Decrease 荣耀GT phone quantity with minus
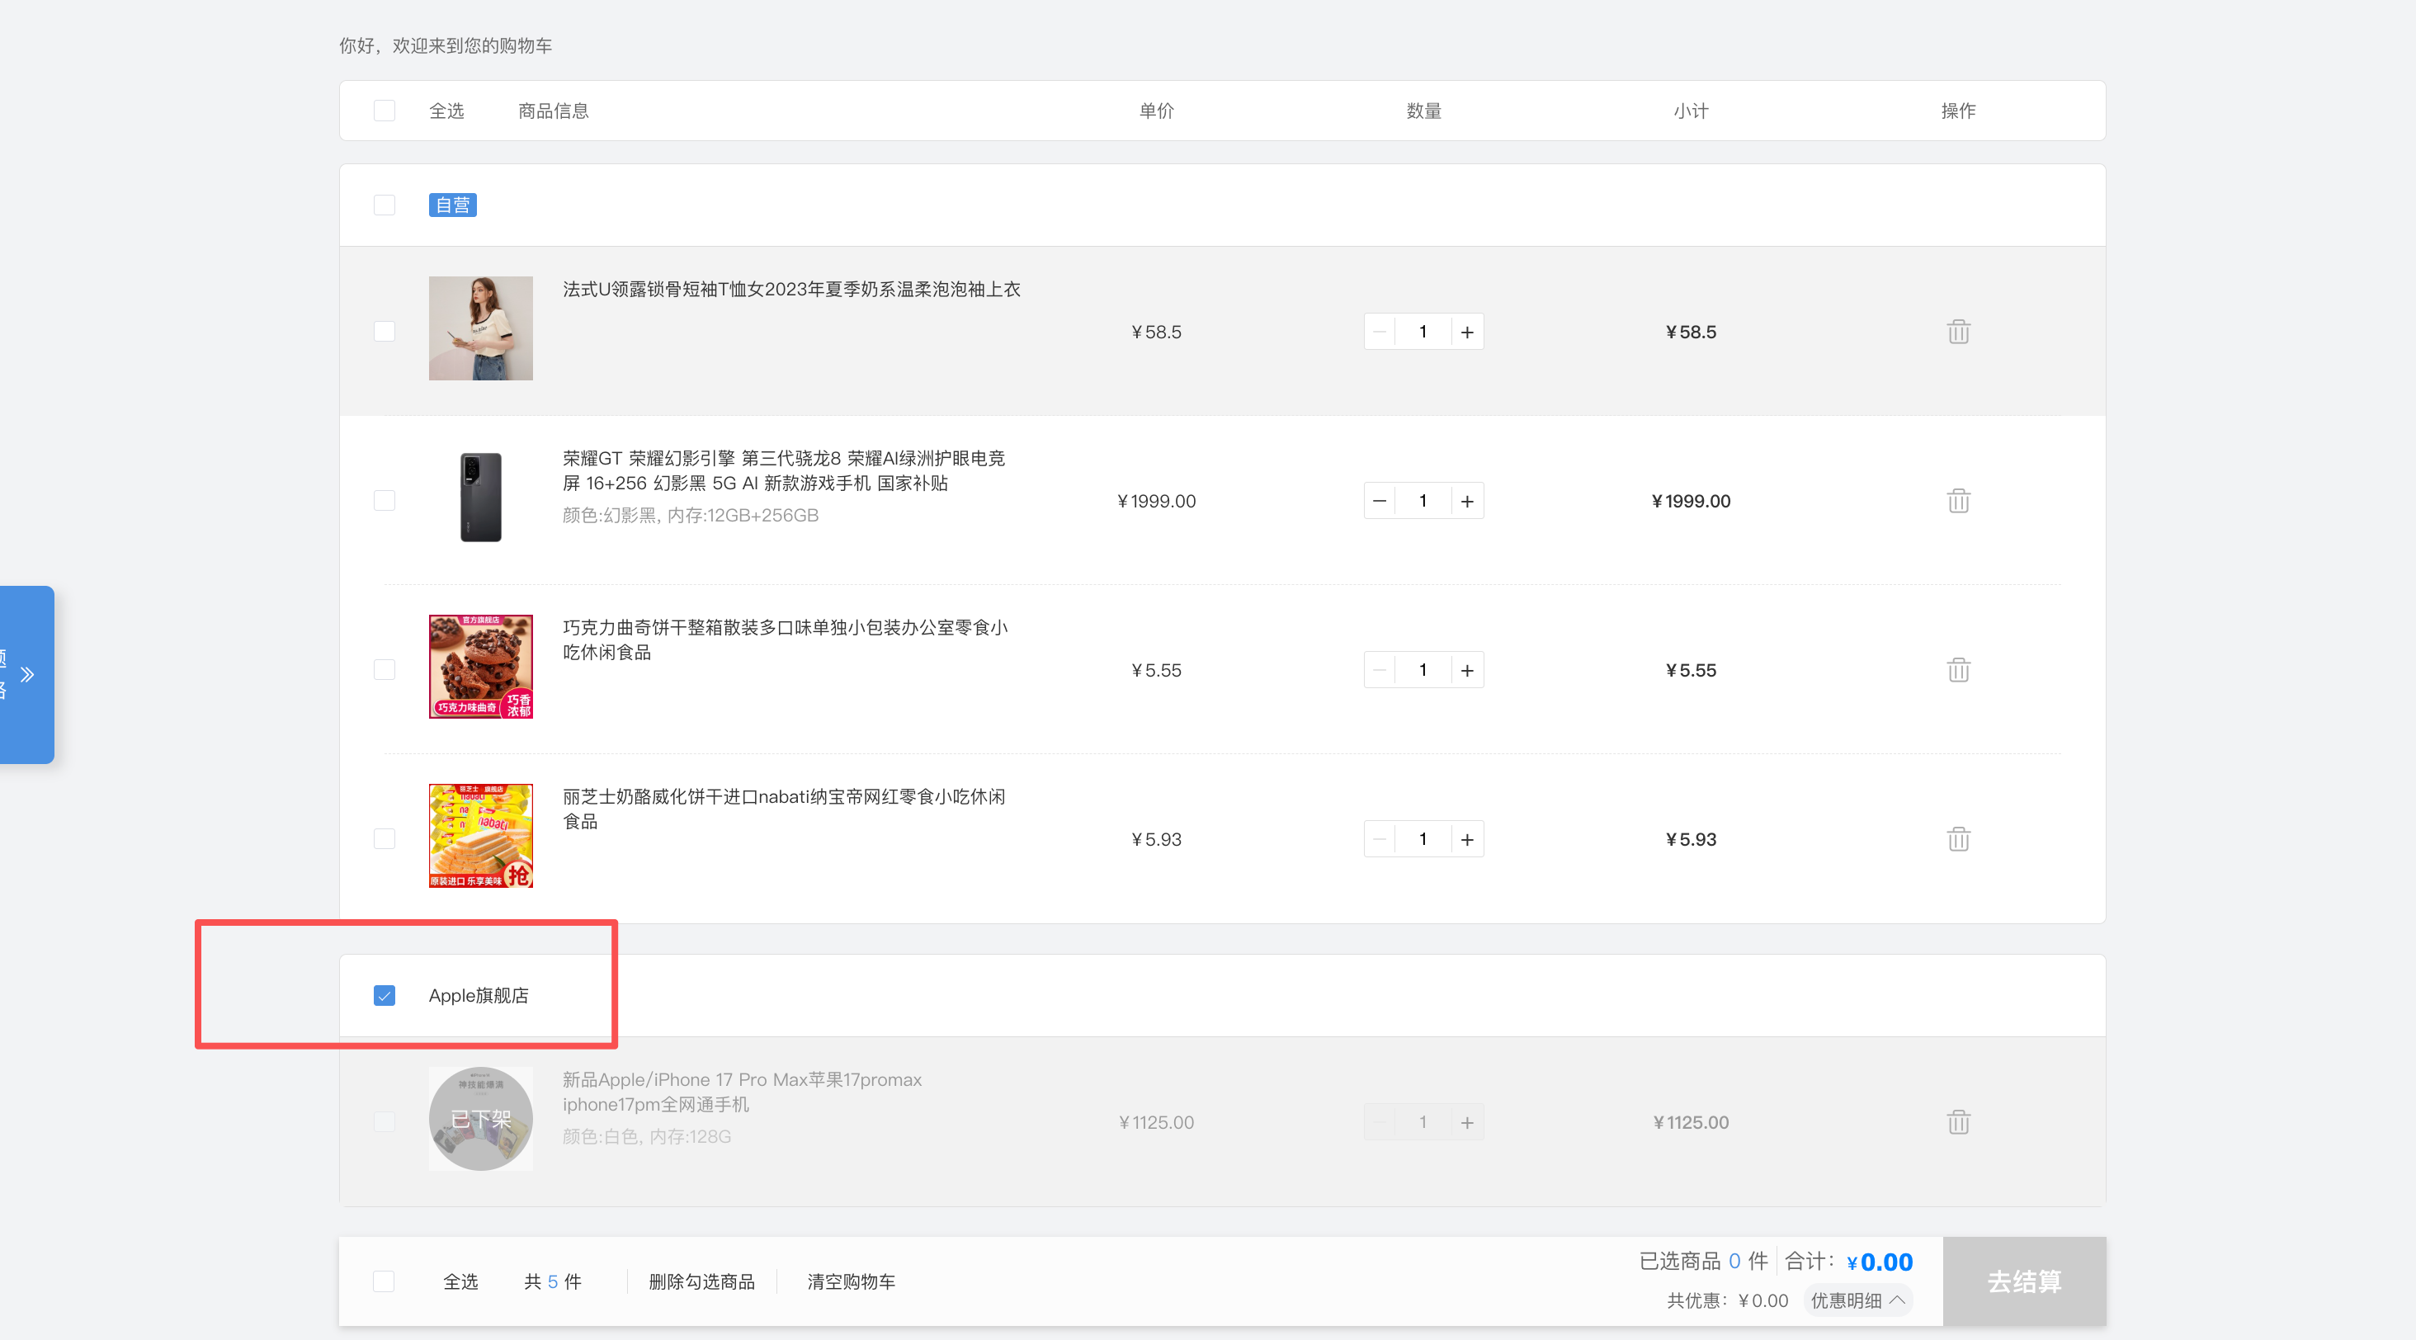This screenshot has width=2416, height=1340. click(1380, 501)
